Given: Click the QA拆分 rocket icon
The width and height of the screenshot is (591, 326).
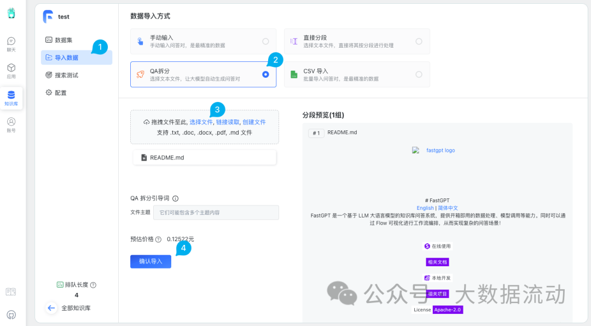Looking at the screenshot, I should 140,75.
